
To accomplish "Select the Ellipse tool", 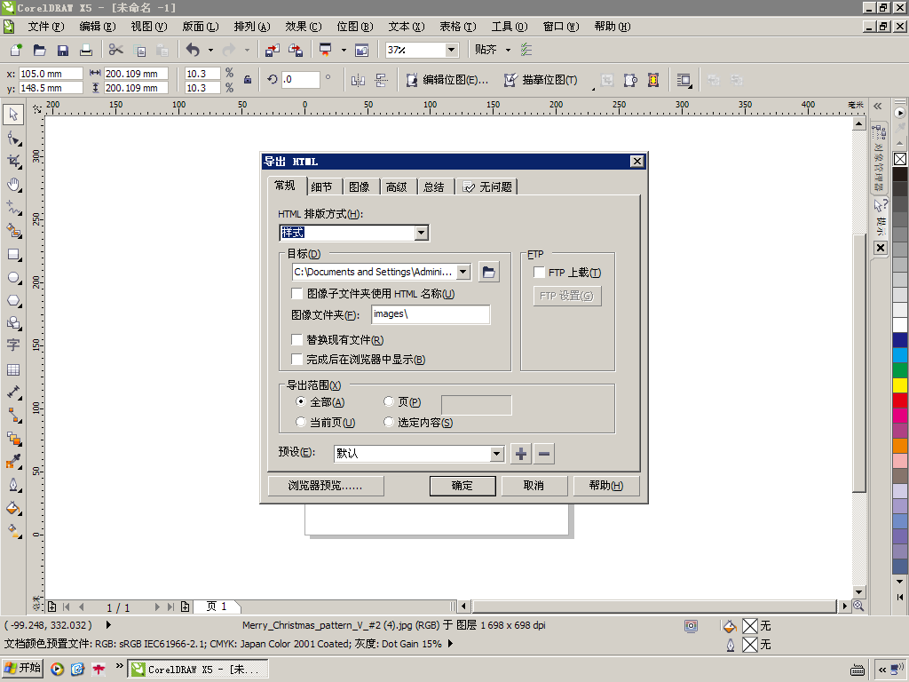I will click(13, 278).
